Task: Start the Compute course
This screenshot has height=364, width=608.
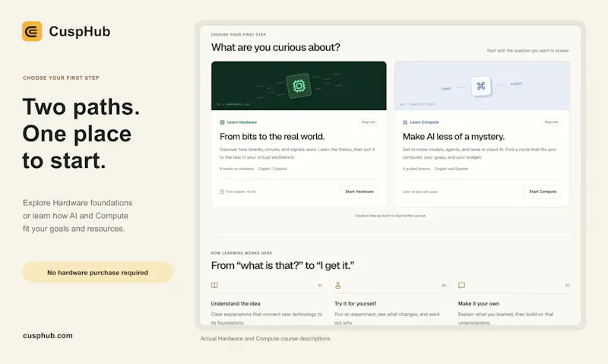Action: (x=543, y=191)
